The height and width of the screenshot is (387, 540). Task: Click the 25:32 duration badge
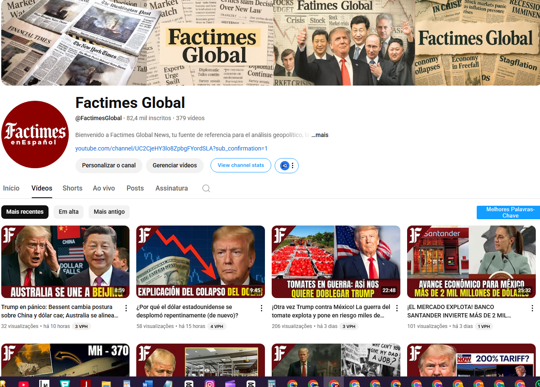[524, 290]
